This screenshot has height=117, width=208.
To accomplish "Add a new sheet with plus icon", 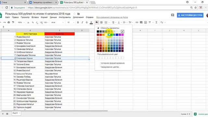I will point(3,114).
